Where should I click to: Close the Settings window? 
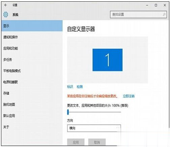[x=165, y=5]
